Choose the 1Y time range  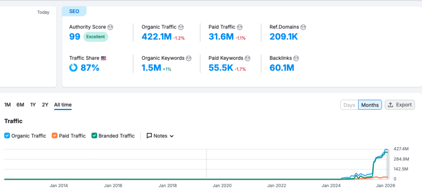pos(33,105)
